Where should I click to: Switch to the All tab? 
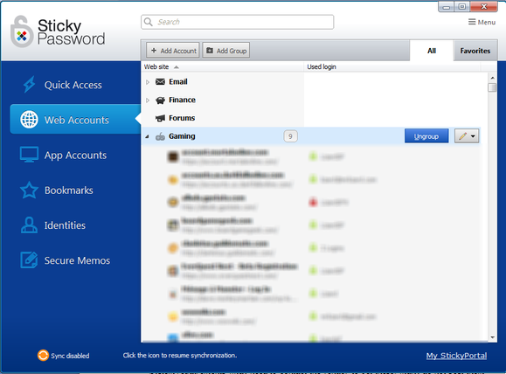[432, 51]
